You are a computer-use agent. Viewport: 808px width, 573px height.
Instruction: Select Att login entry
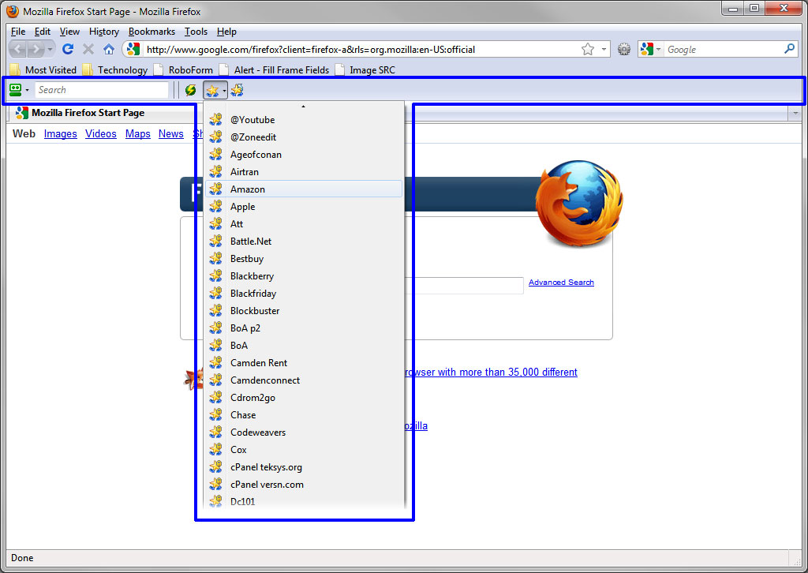[304, 223]
